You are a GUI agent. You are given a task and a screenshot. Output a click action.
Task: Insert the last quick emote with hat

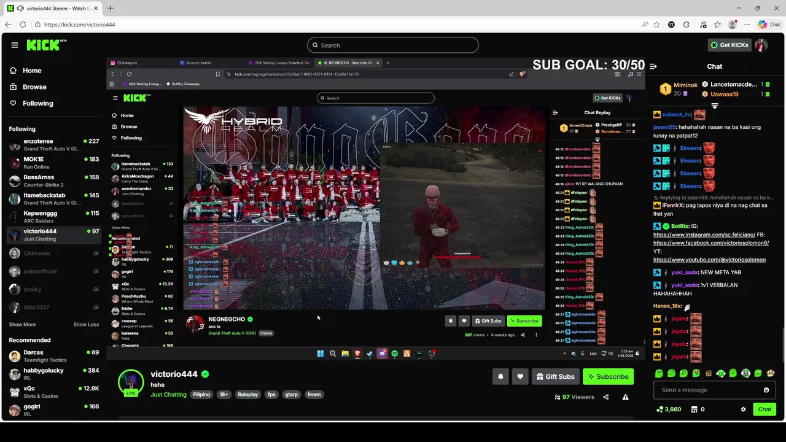tap(771, 373)
